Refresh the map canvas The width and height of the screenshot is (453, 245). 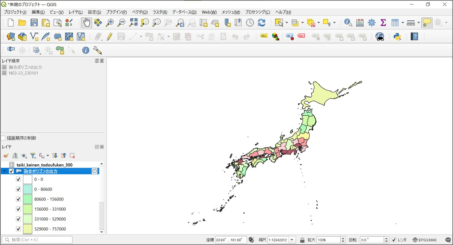pyautogui.click(x=262, y=23)
